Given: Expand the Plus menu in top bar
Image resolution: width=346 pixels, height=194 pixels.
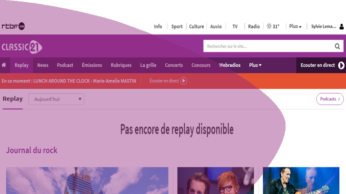Looking at the screenshot, I should pos(295,26).
